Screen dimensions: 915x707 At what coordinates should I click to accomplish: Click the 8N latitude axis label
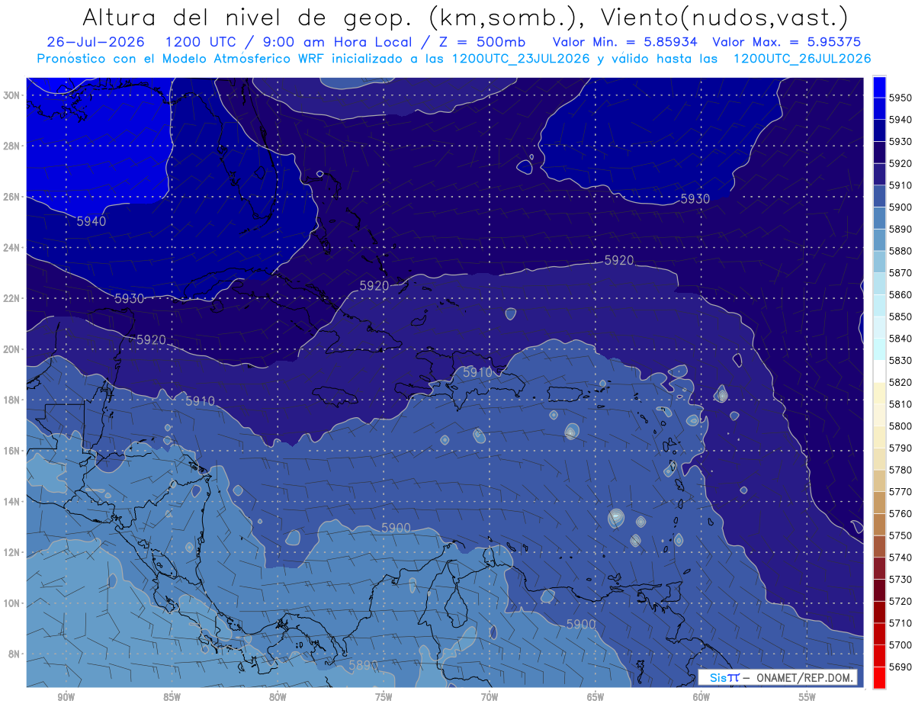[x=14, y=654]
